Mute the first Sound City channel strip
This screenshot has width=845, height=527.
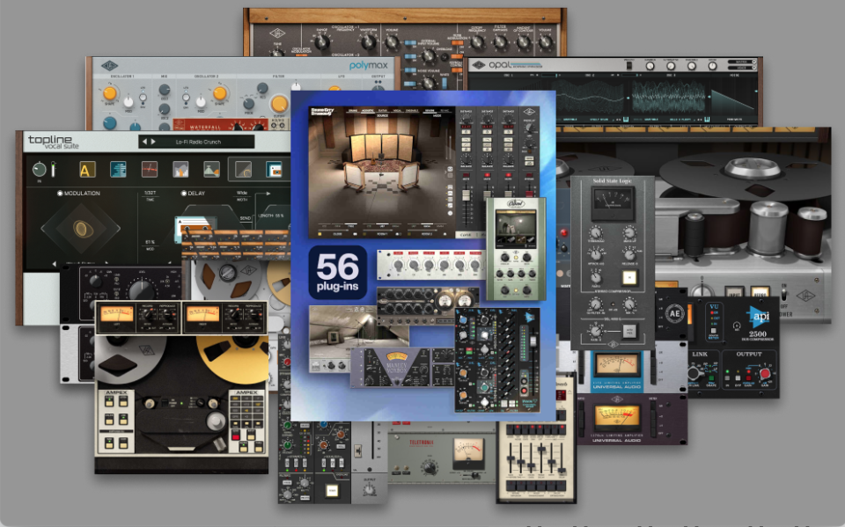coord(466,175)
